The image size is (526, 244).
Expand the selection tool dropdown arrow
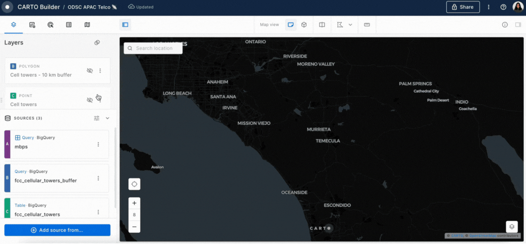coord(350,24)
